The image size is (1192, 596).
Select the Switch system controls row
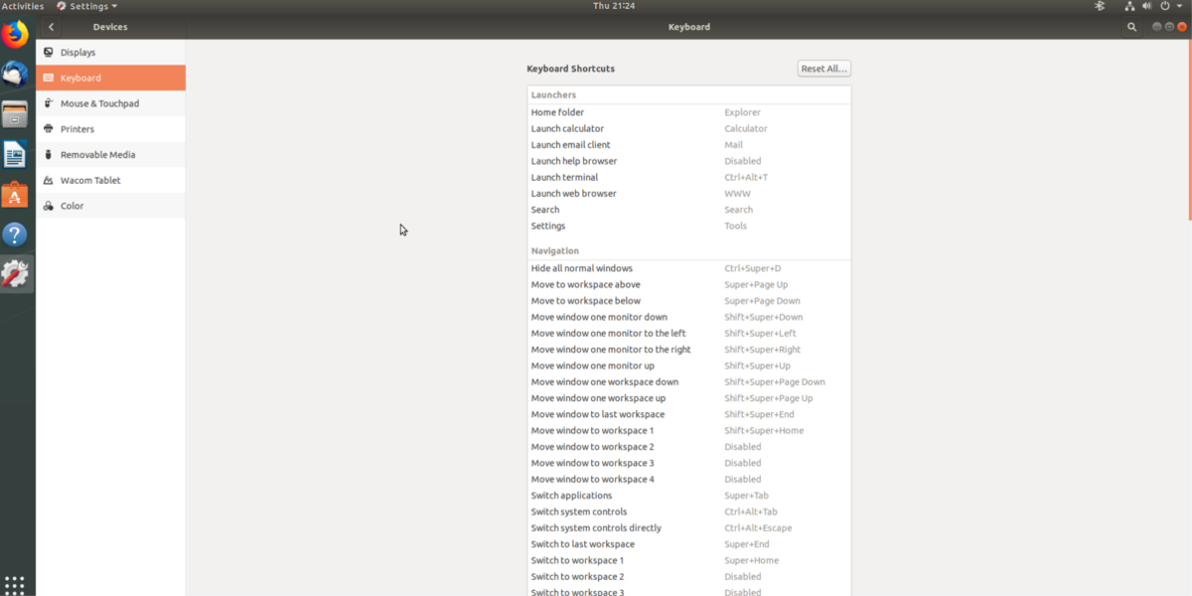click(688, 512)
